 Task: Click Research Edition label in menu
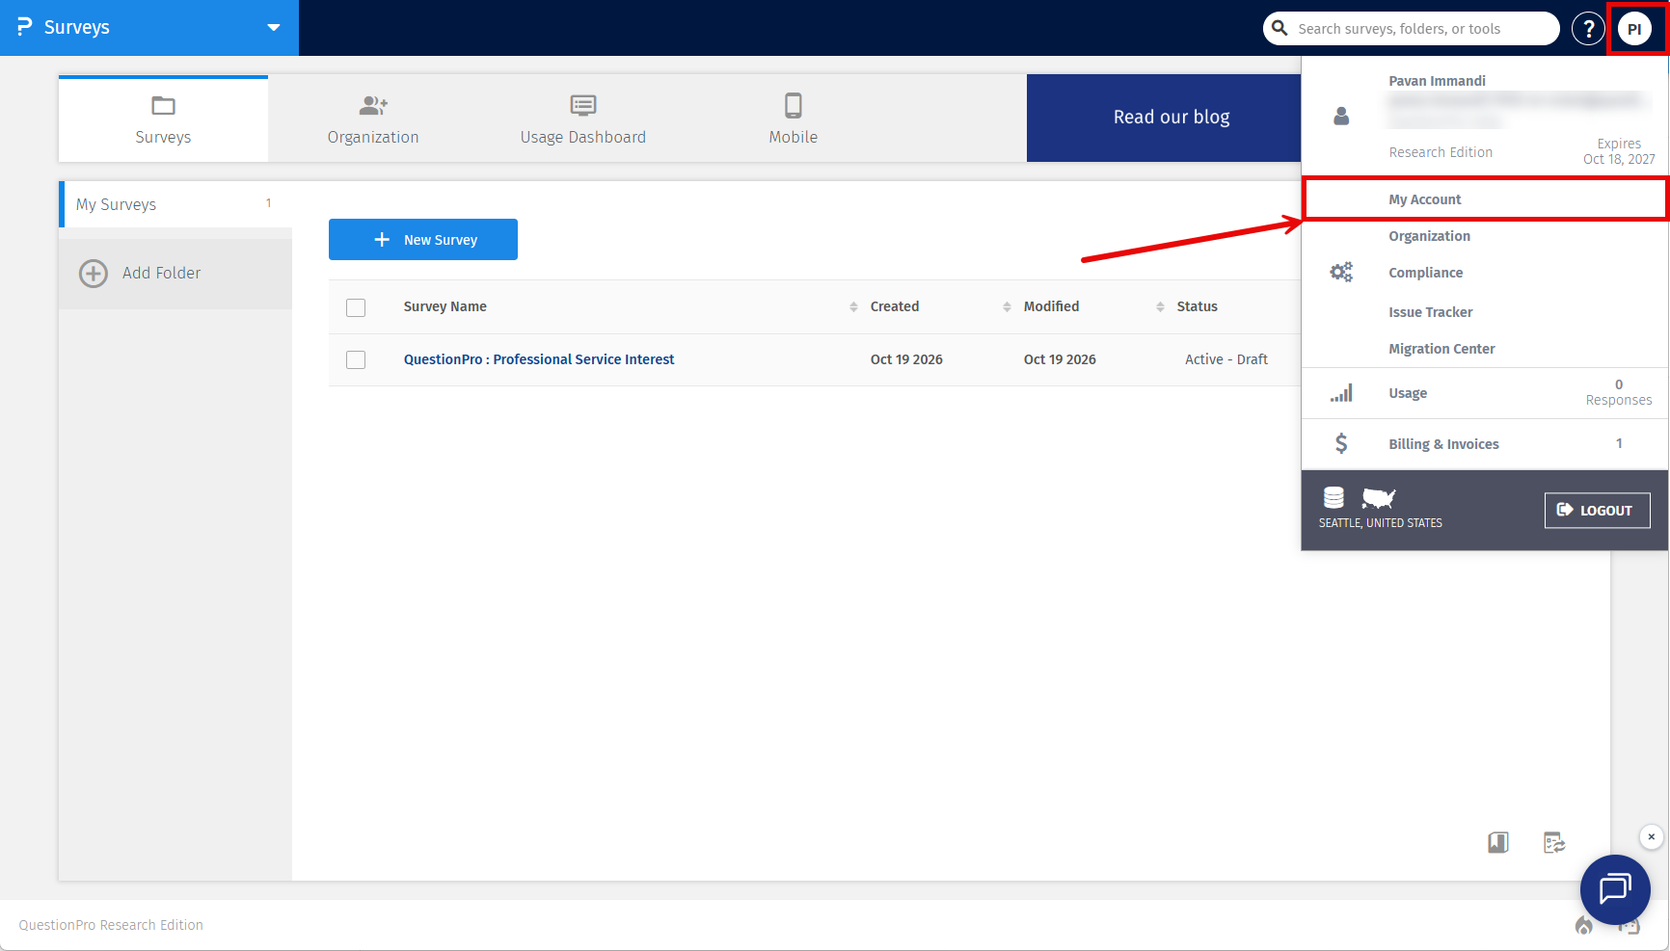coord(1441,152)
